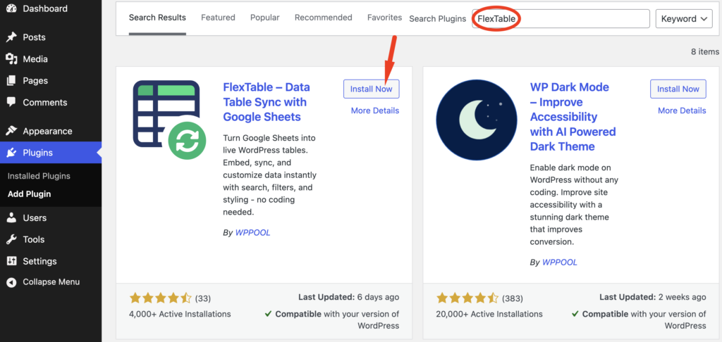Focus the Search Plugins input field
The image size is (722, 342).
coord(561,19)
